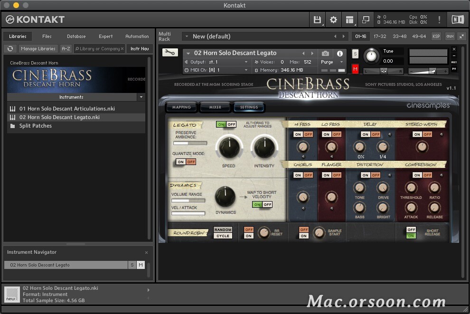Click the Native Instruments NI logo
470x314 pixels.
coord(457,20)
